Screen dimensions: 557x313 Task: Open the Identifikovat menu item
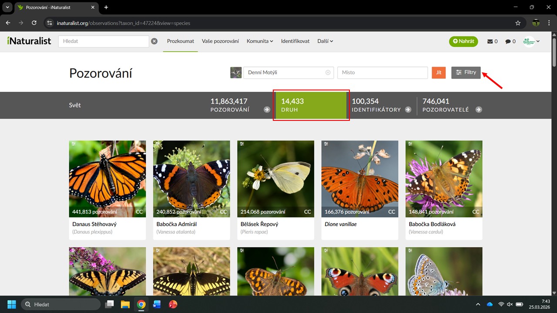[x=295, y=41]
